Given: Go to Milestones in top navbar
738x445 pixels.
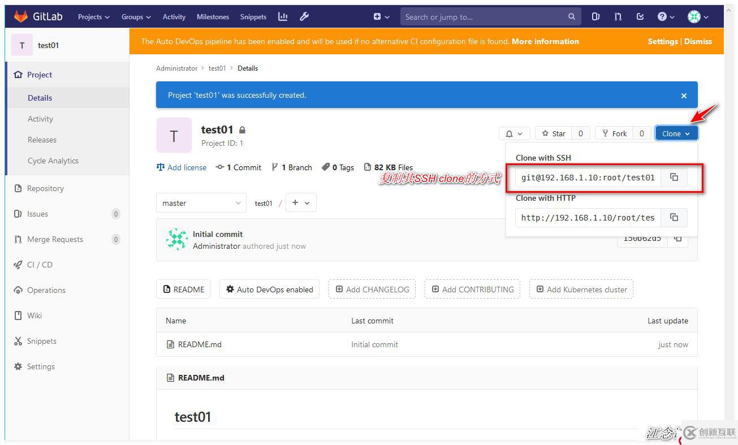Looking at the screenshot, I should [213, 16].
